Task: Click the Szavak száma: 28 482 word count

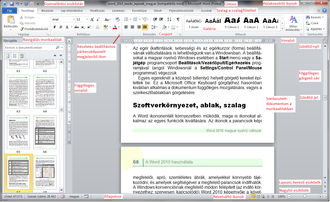Action: 42,196
